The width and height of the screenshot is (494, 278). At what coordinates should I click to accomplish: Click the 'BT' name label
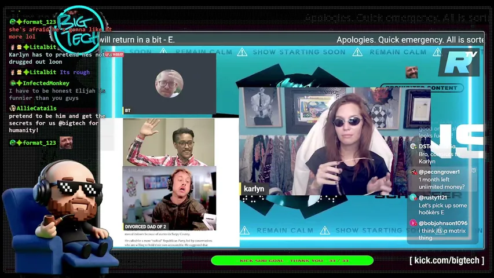coord(127,110)
